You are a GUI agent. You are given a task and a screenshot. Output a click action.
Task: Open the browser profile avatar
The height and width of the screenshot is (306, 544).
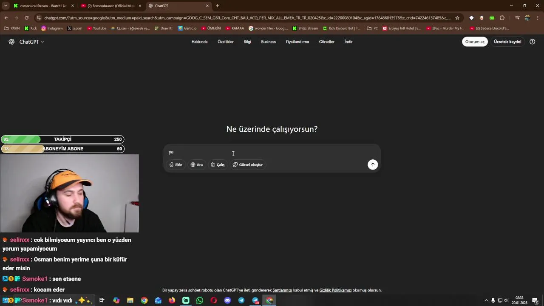pyautogui.click(x=527, y=18)
